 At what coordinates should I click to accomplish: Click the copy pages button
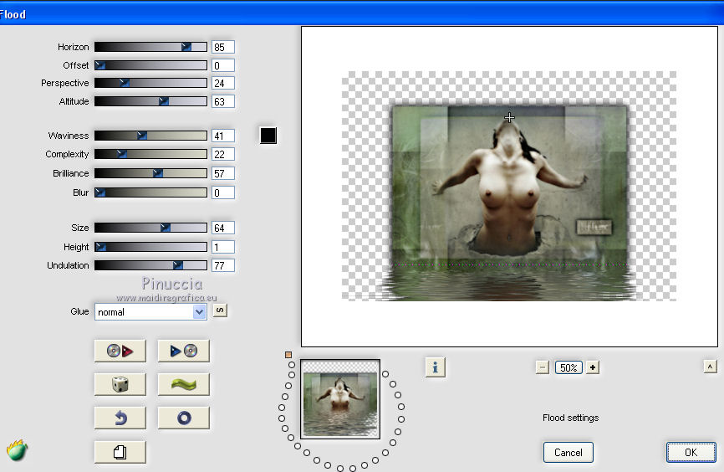click(120, 452)
